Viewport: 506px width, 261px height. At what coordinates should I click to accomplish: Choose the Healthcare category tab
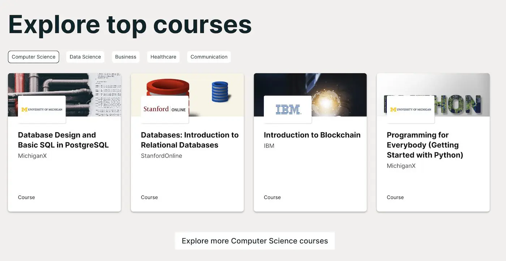click(163, 57)
